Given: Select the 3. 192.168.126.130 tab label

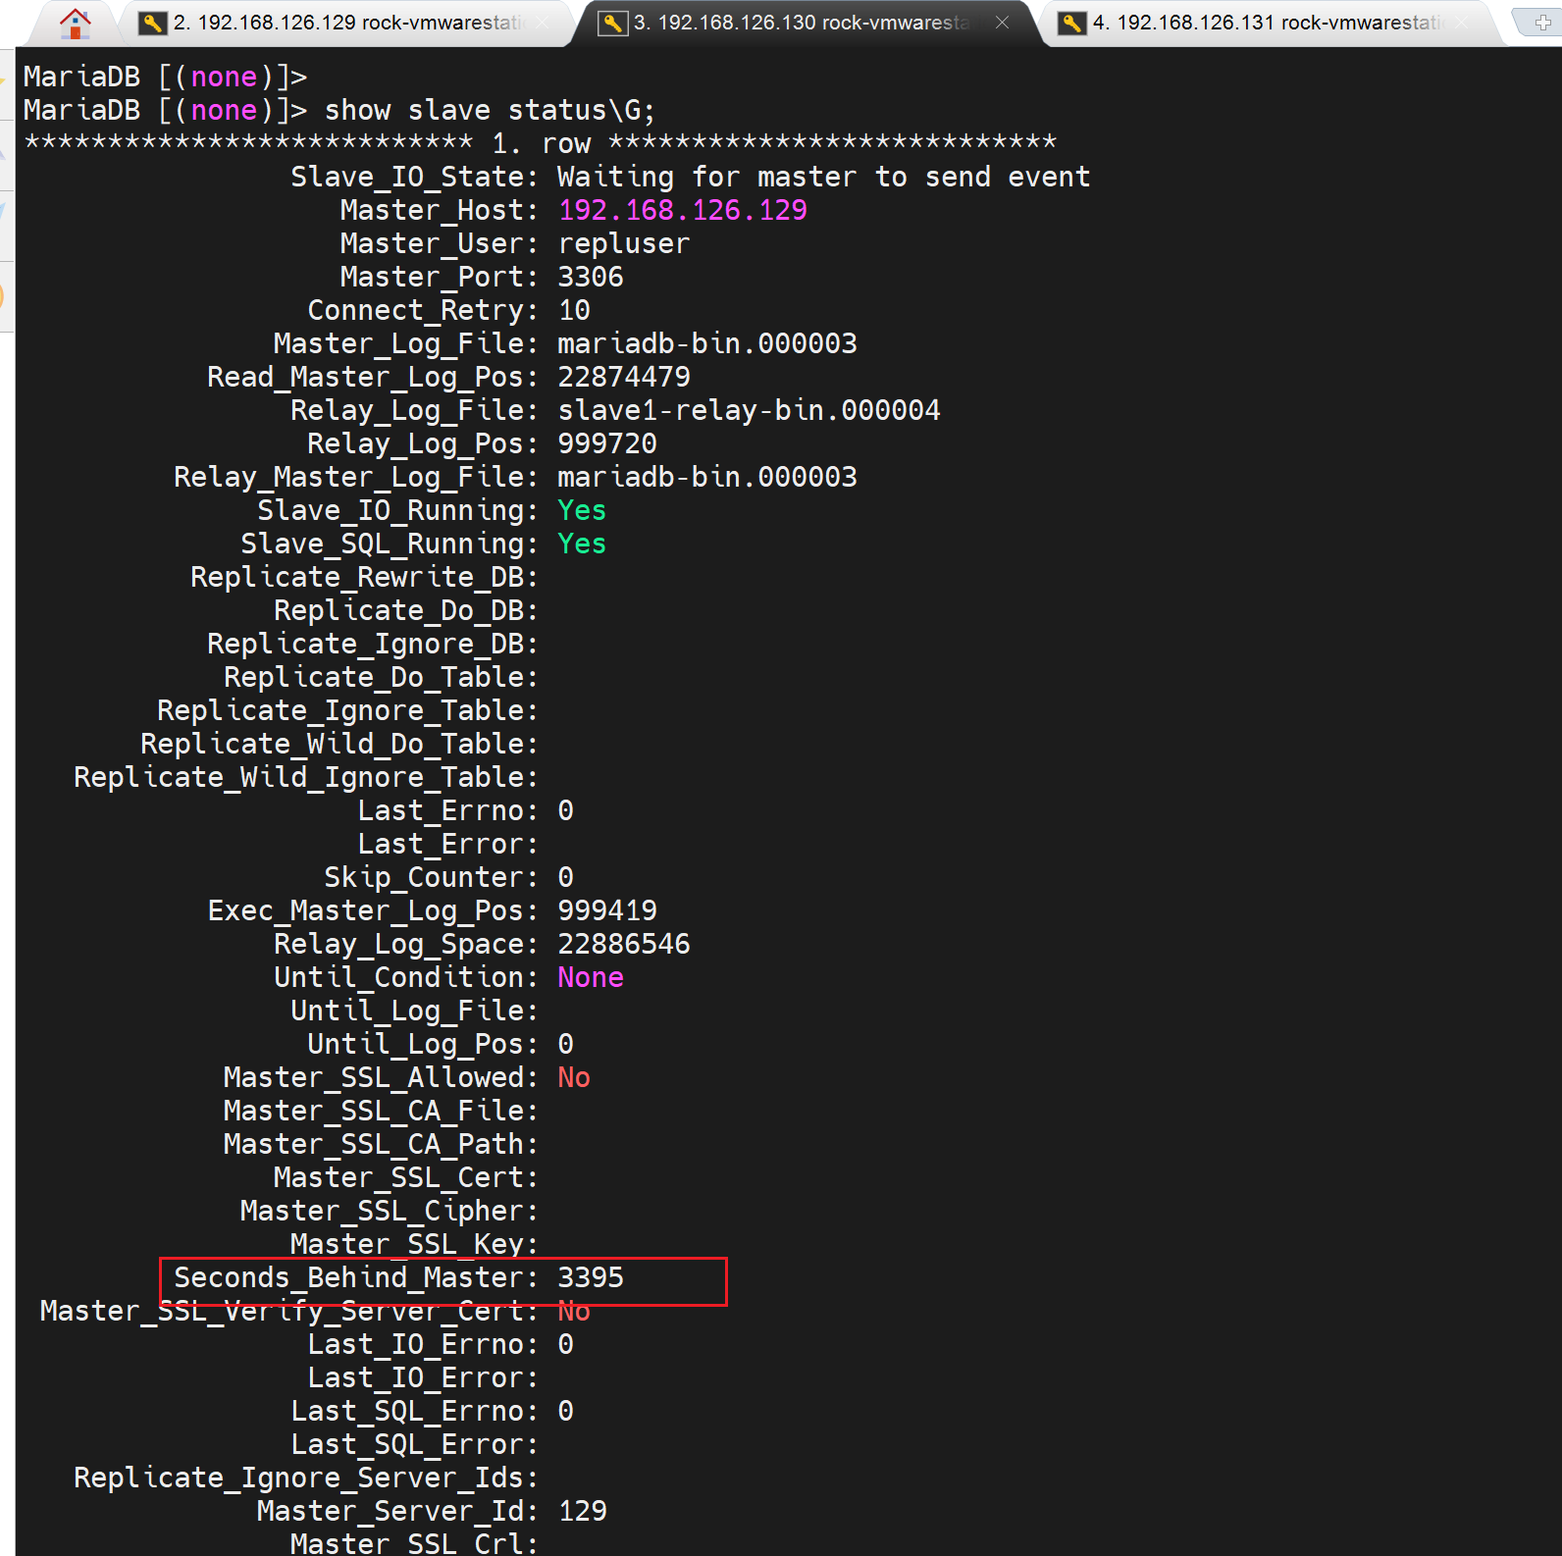Looking at the screenshot, I should (800, 23).
